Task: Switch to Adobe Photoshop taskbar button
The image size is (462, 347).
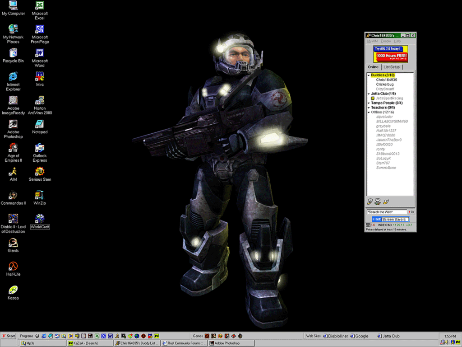Action: click(231, 343)
